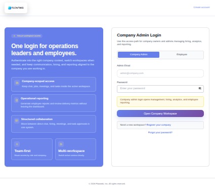This screenshot has width=215, height=191.
Task: Click the Company-scoped access card title
Action: (x=38, y=81)
